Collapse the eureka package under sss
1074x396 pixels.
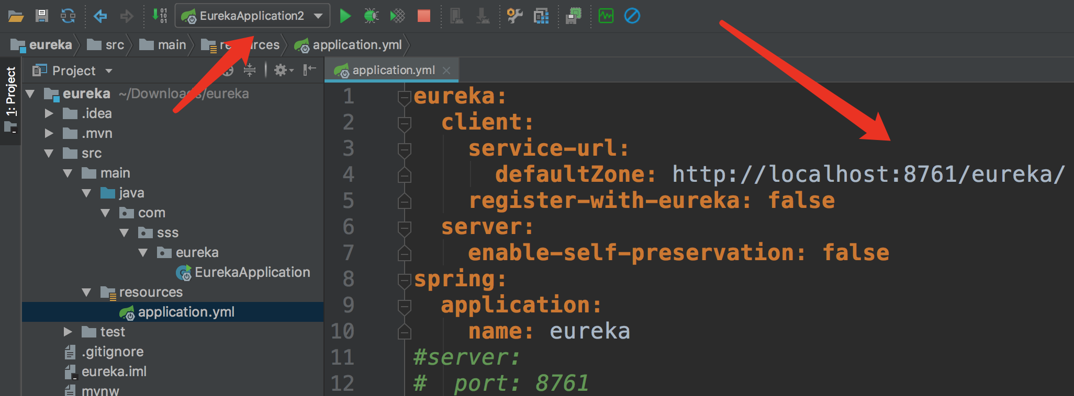143,252
